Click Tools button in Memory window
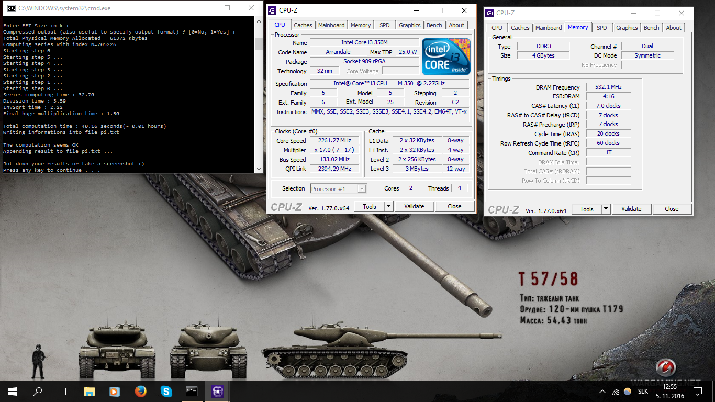This screenshot has height=402, width=715. coord(587,209)
